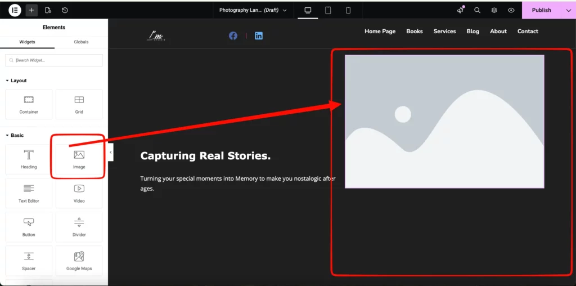Select the Google Maps widget
The height and width of the screenshot is (286, 576).
click(79, 261)
